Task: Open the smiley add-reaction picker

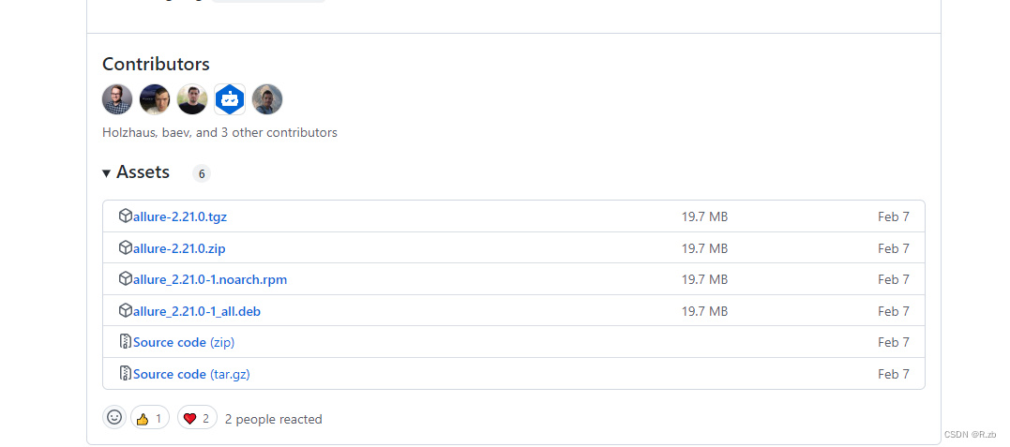Action: 114,417
